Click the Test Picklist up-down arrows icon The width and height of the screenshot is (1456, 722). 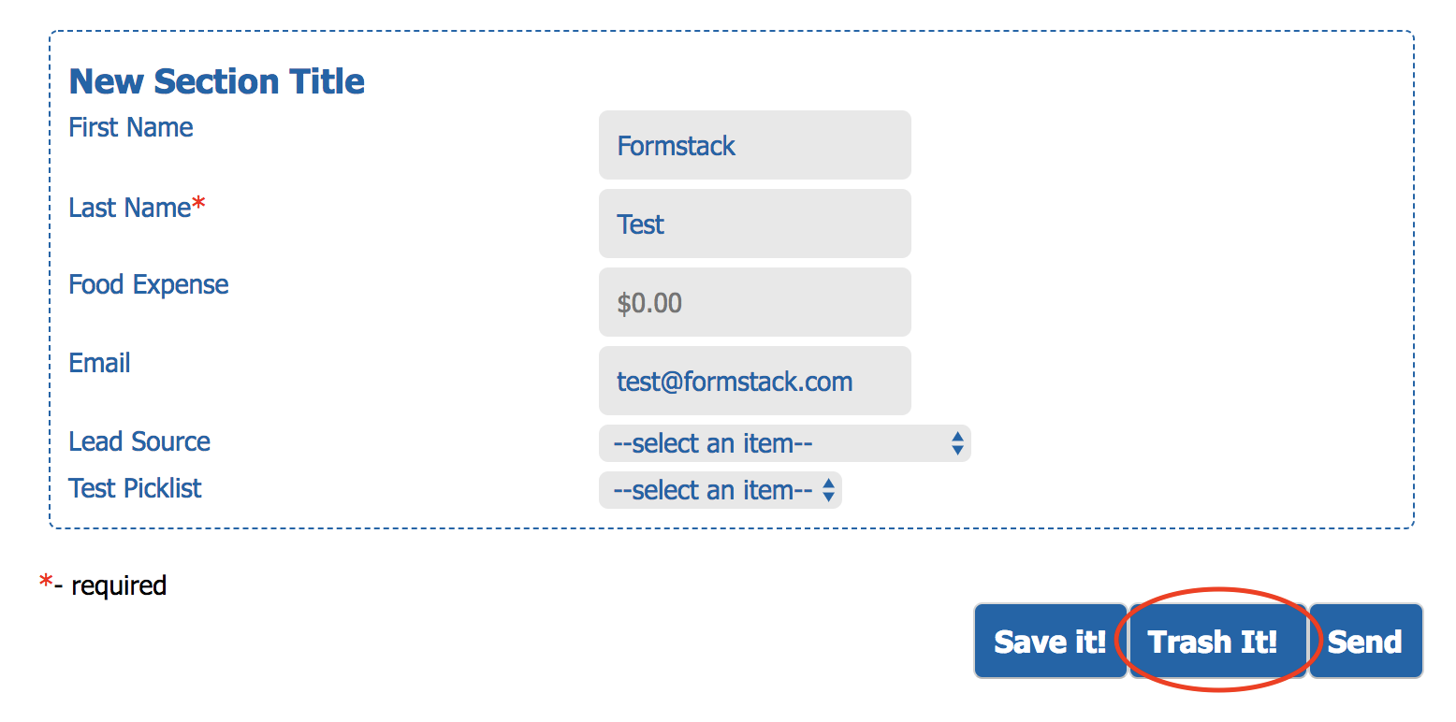coord(828,490)
